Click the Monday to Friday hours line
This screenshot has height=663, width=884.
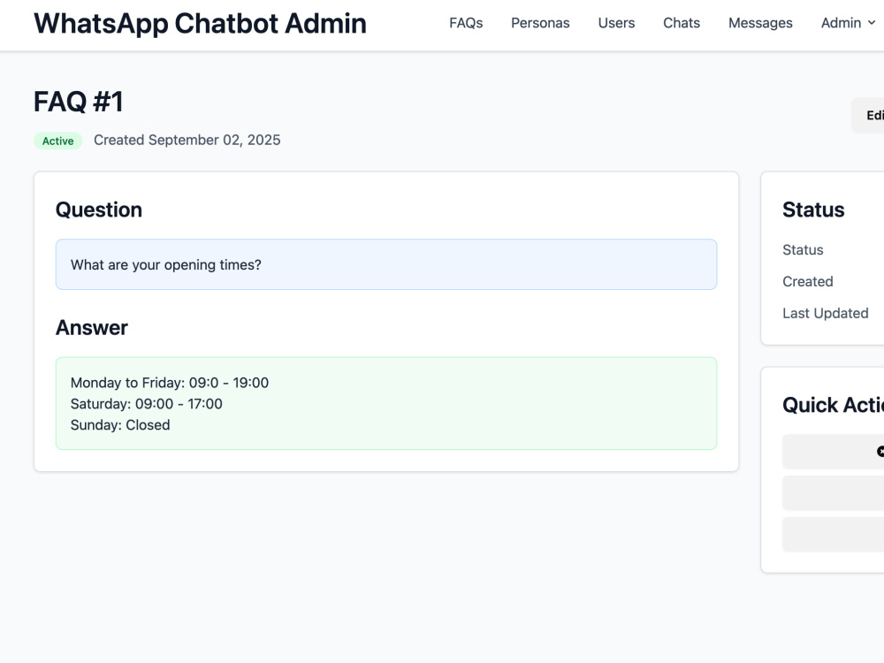tap(169, 383)
